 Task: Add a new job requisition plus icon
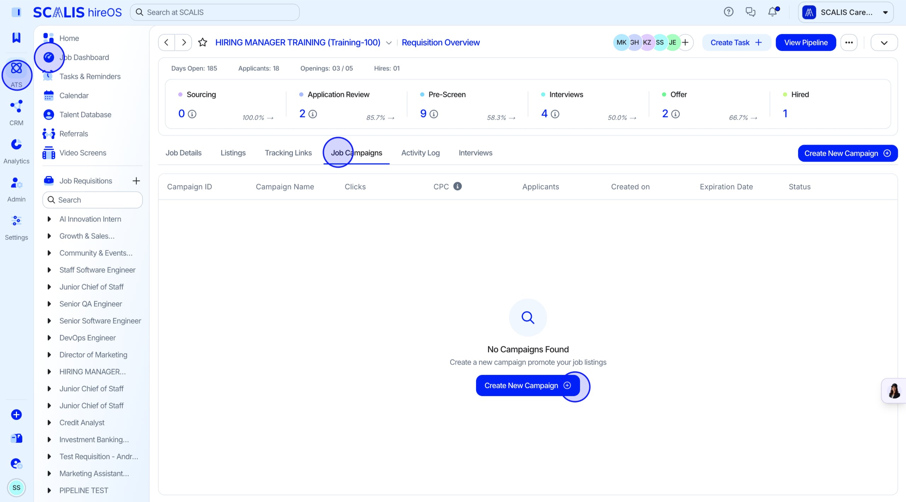pyautogui.click(x=136, y=181)
